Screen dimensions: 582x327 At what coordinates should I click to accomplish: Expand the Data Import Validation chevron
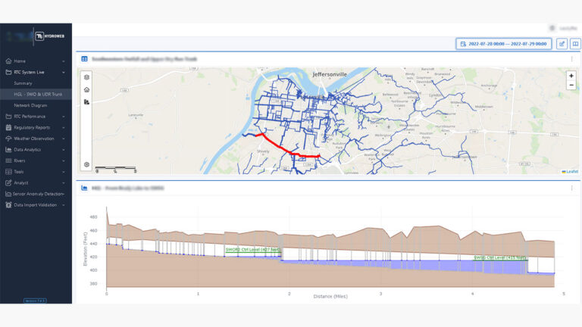(64, 205)
